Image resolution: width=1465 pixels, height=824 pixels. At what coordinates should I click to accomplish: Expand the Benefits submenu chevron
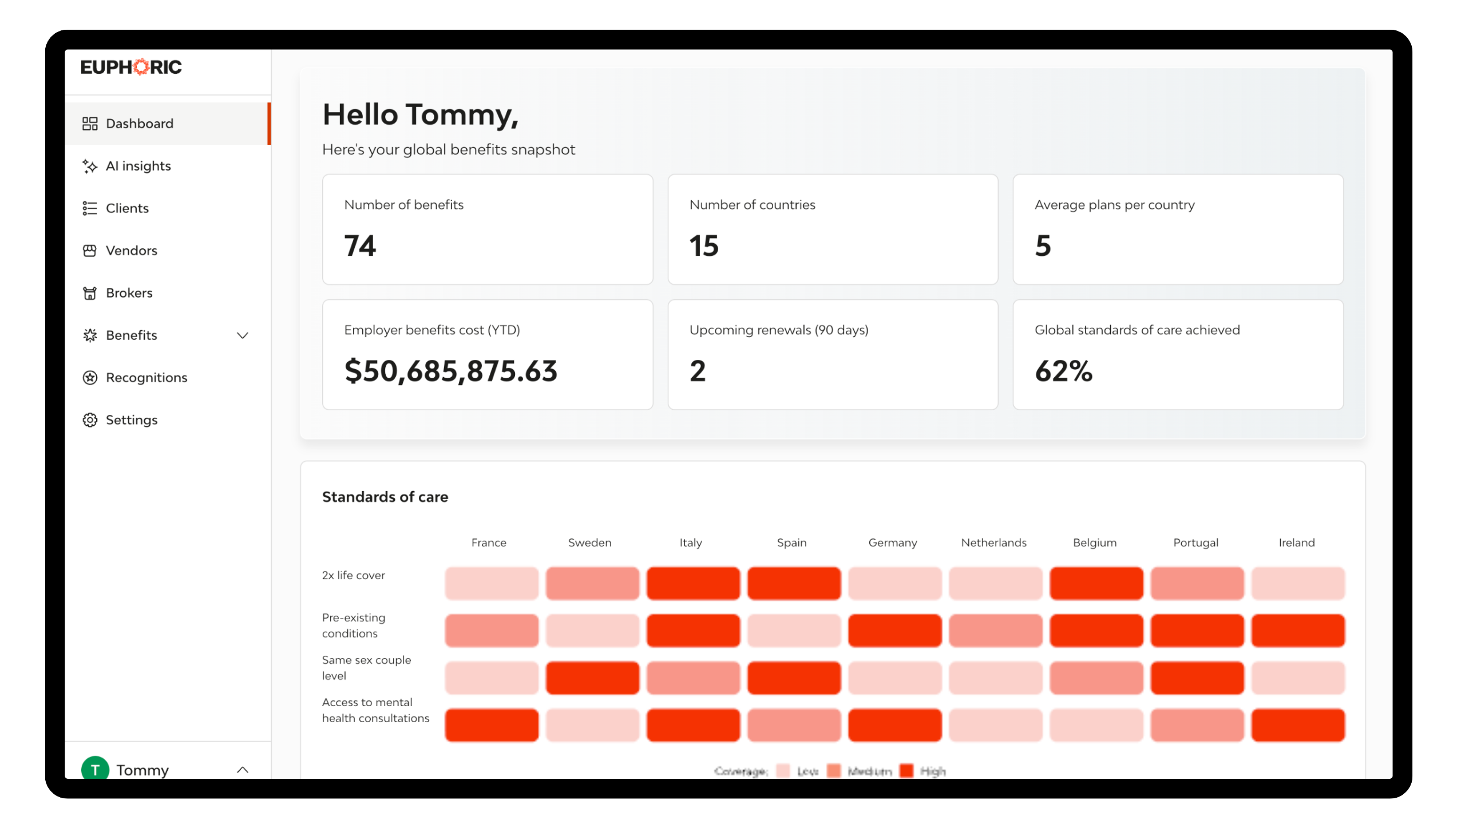click(x=243, y=335)
